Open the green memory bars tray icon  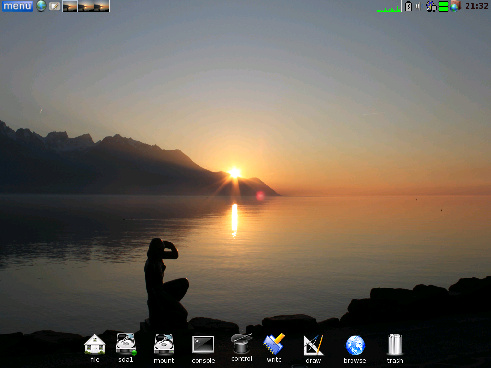pyautogui.click(x=444, y=6)
